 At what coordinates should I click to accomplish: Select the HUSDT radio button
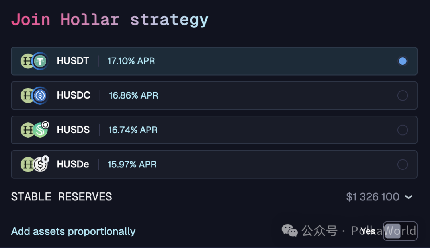(402, 61)
